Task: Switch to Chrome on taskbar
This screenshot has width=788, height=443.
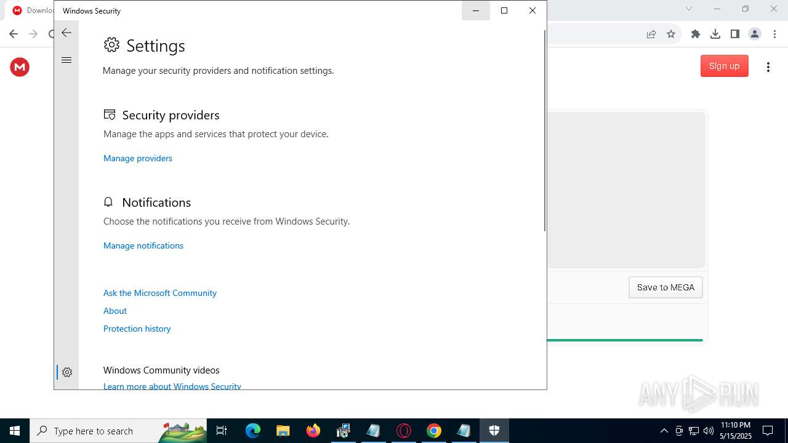Action: point(433,431)
